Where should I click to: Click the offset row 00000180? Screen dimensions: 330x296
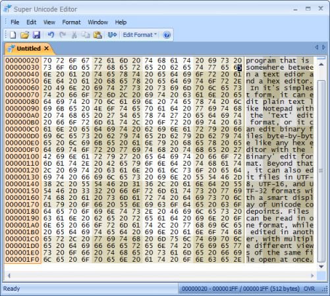pyautogui.click(x=22, y=212)
